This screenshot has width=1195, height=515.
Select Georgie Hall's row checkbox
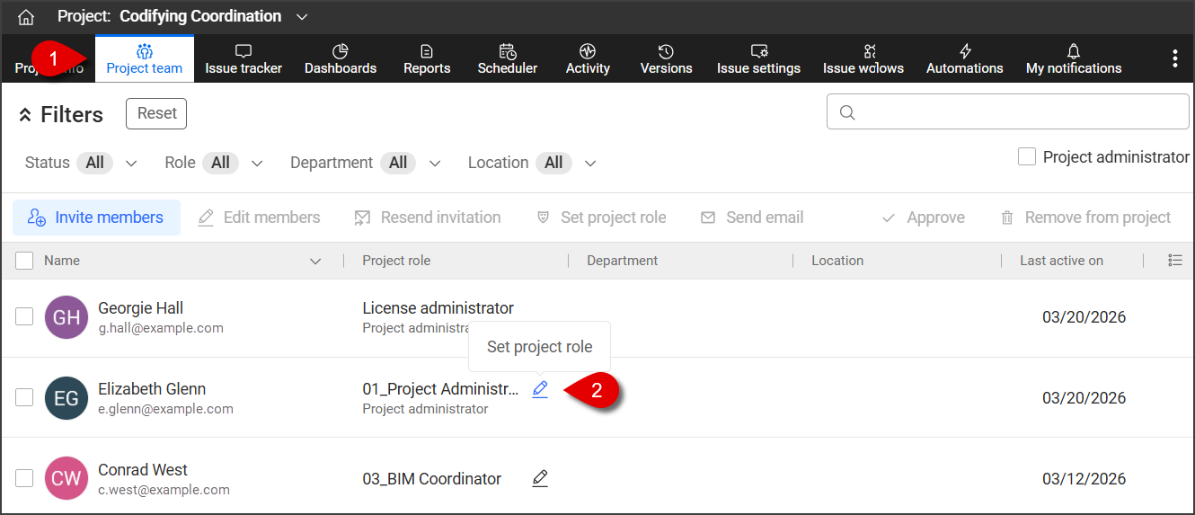pos(25,316)
